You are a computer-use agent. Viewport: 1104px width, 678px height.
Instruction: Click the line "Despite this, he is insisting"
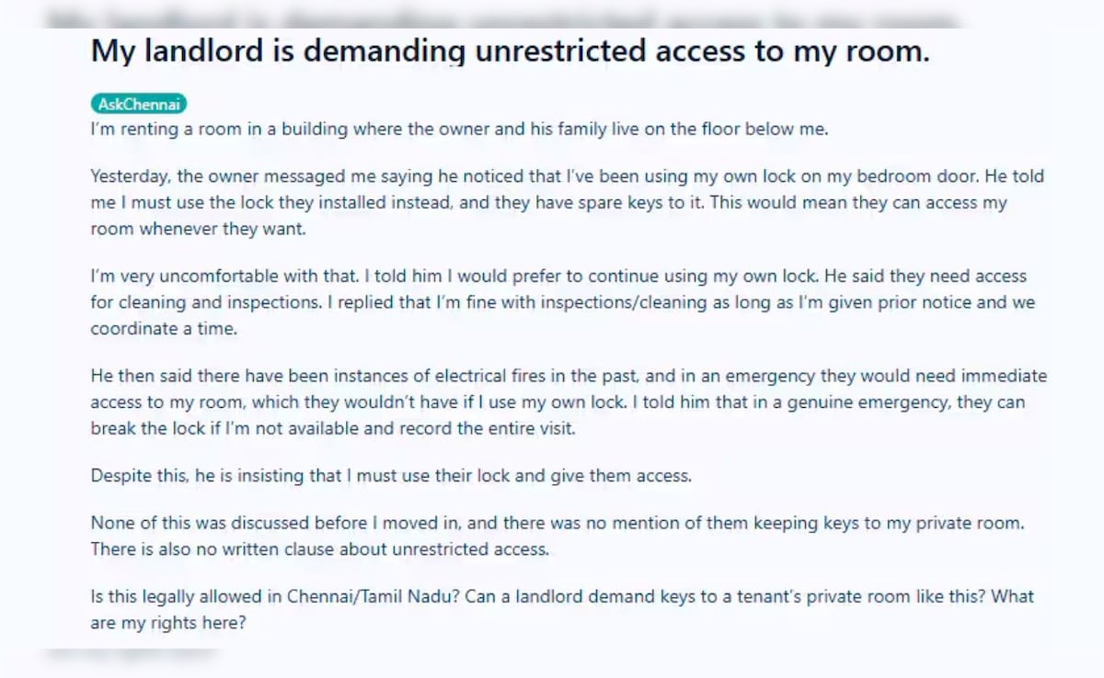(390, 476)
